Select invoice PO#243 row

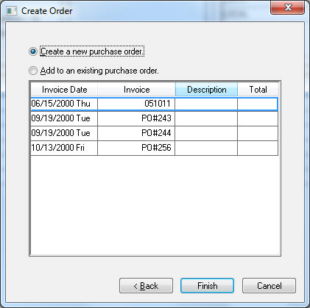pos(155,118)
